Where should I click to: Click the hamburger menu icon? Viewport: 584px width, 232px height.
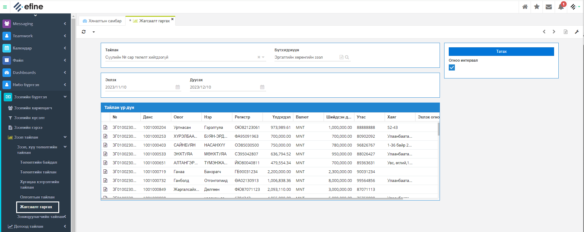click(x=5, y=7)
